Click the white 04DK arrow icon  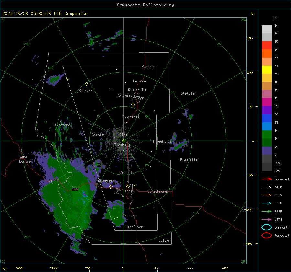pos(266,187)
